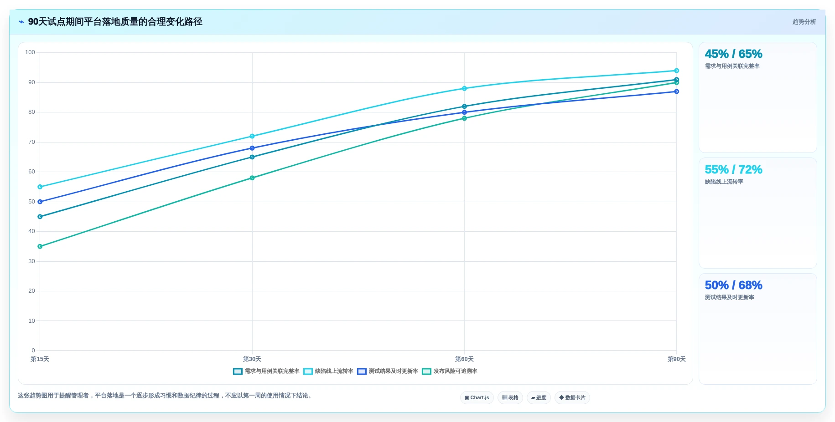Click the 表格 tag

pos(510,398)
